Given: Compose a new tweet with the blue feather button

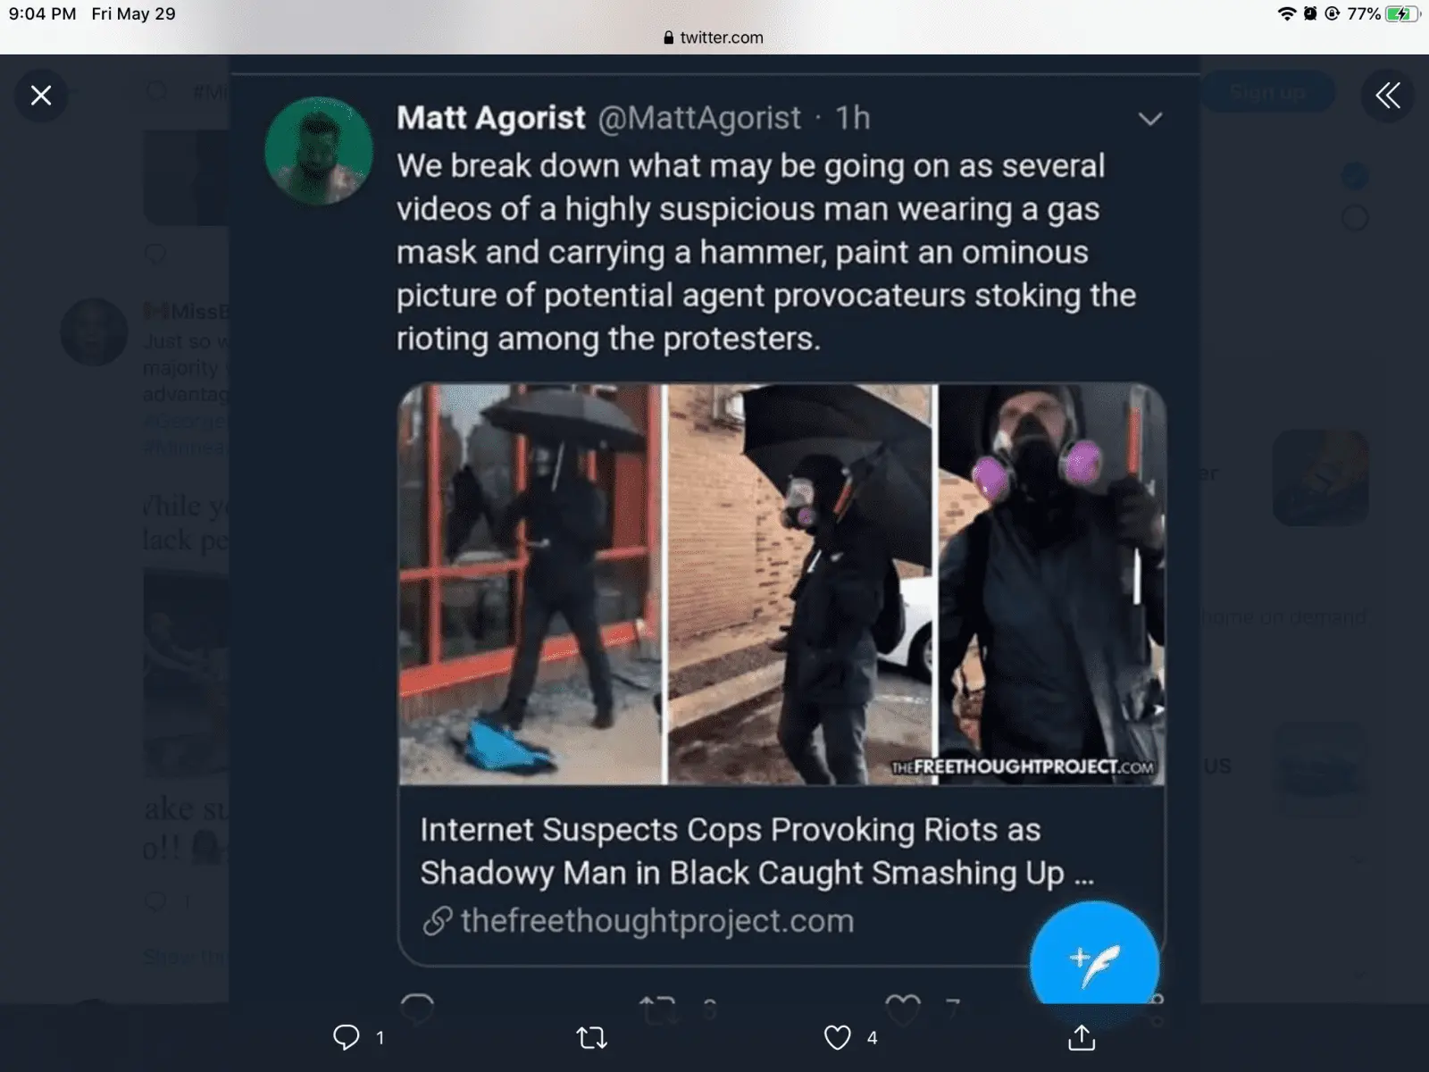Looking at the screenshot, I should 1094,963.
